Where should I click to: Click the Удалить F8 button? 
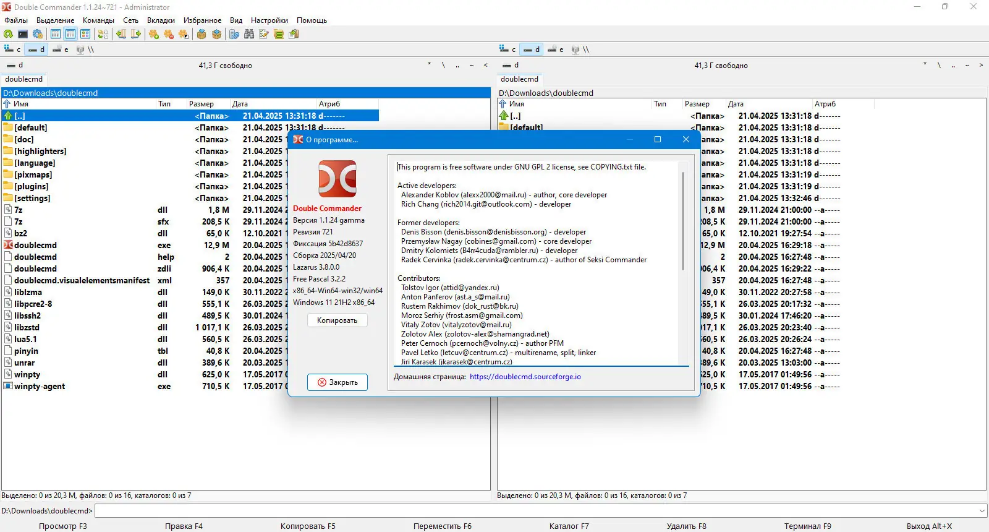click(686, 526)
